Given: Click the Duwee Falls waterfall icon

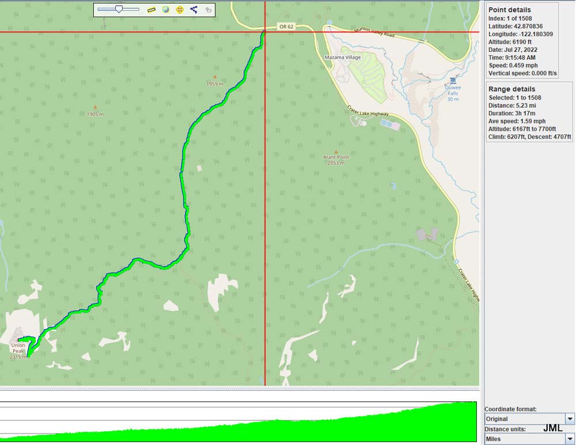Looking at the screenshot, I should [x=453, y=80].
